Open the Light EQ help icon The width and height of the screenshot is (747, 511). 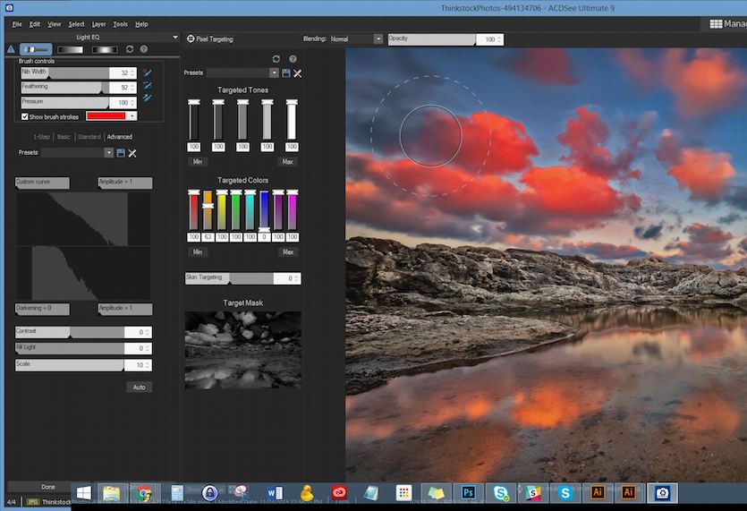pos(144,49)
